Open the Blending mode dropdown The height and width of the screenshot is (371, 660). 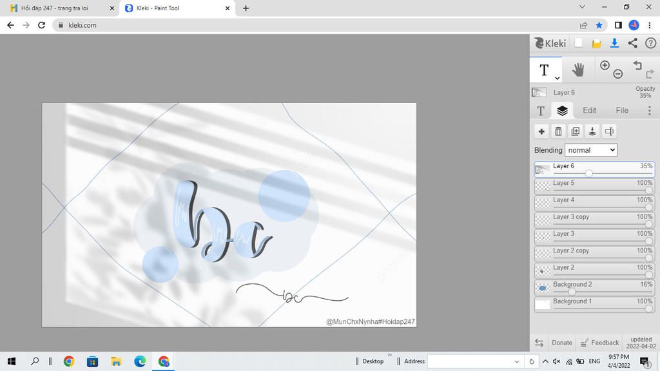pyautogui.click(x=591, y=150)
